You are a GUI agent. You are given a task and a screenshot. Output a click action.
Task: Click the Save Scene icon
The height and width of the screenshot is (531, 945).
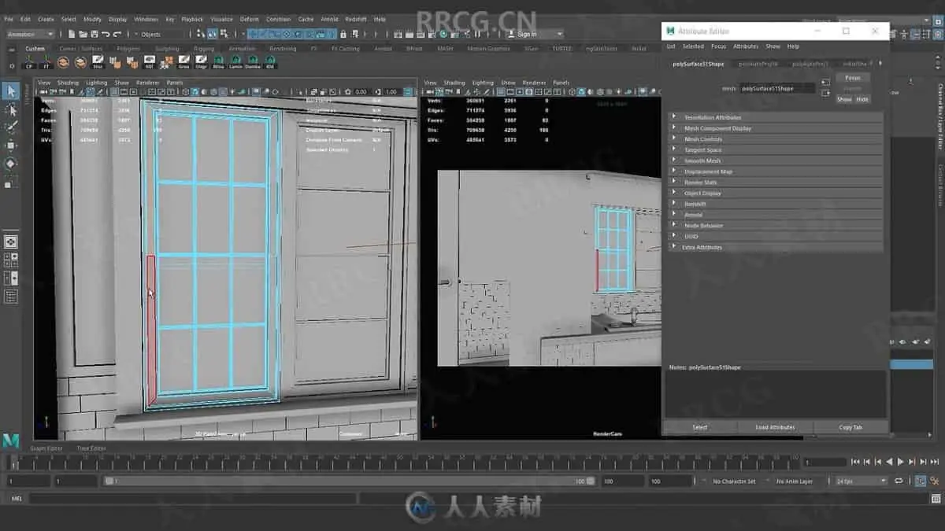tap(94, 34)
